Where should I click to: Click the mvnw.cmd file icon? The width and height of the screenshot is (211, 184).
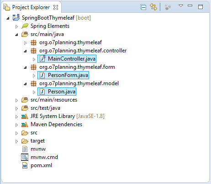pos(25,157)
